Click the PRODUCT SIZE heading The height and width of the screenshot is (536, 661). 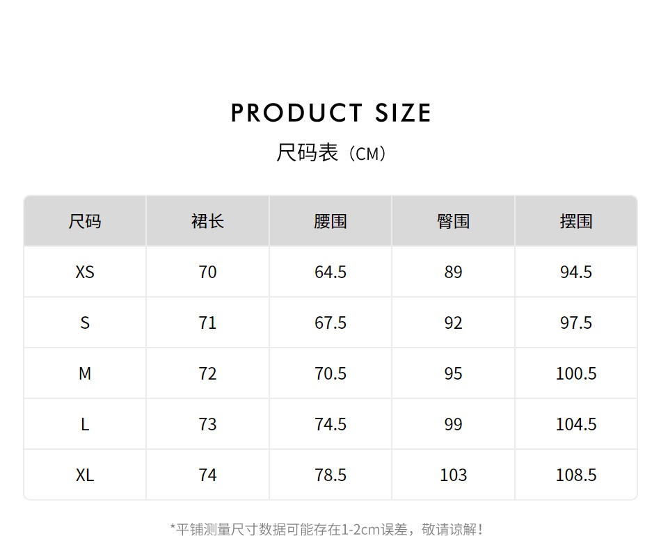[x=330, y=113]
